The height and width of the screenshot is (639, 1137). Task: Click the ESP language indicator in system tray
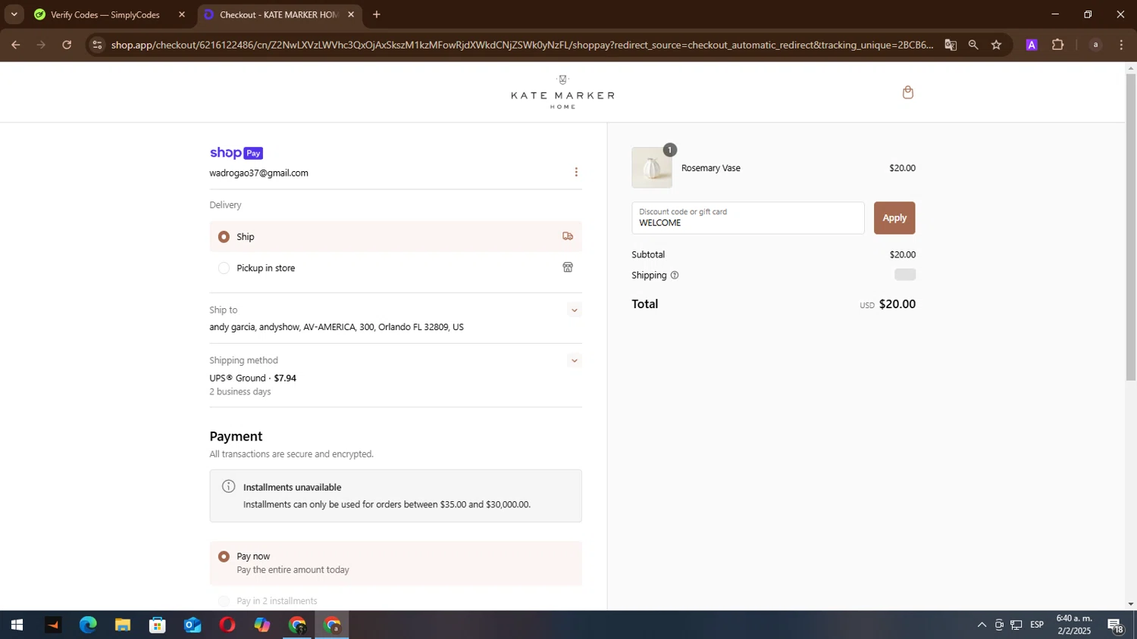pos(1037,625)
